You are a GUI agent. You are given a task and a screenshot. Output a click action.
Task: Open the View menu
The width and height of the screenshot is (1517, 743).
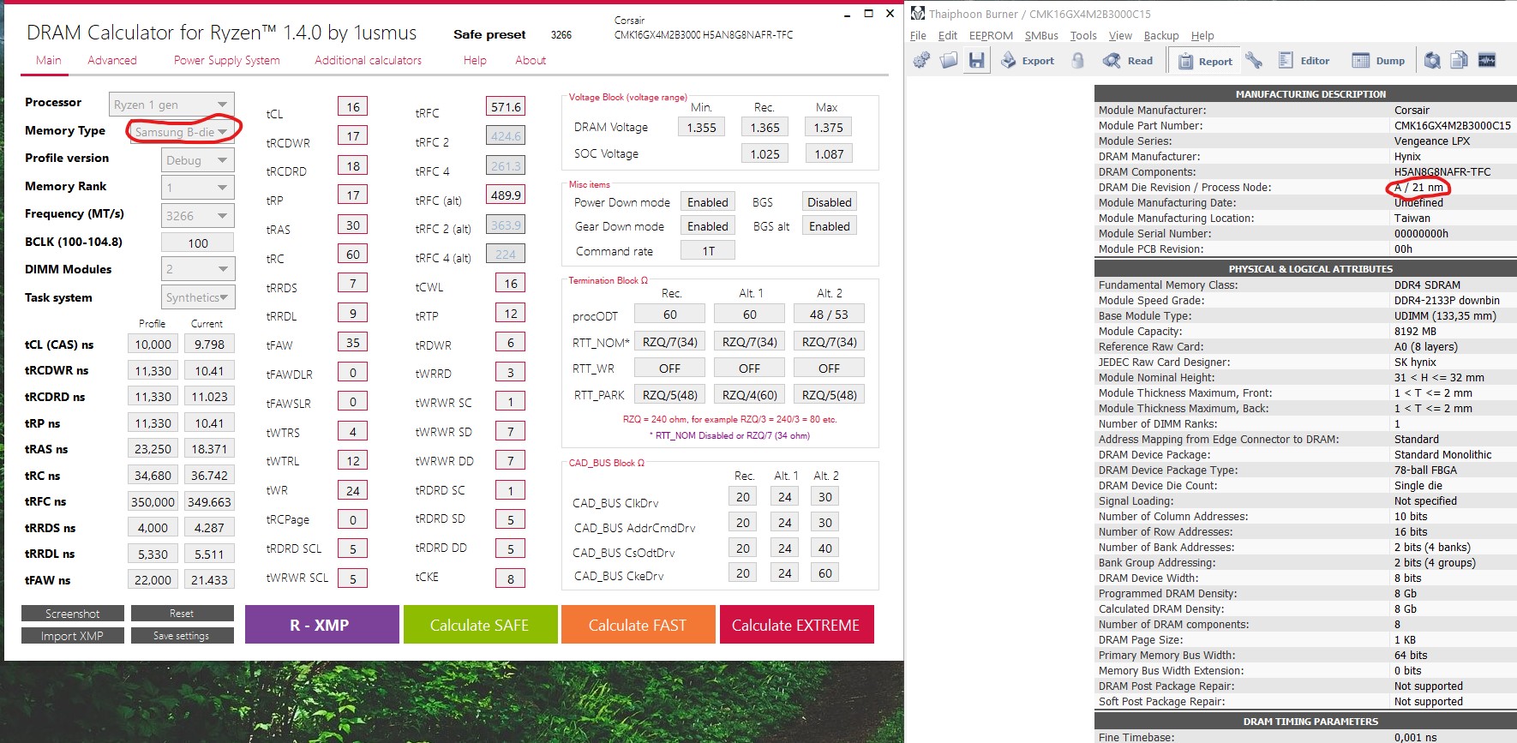pyautogui.click(x=1120, y=35)
